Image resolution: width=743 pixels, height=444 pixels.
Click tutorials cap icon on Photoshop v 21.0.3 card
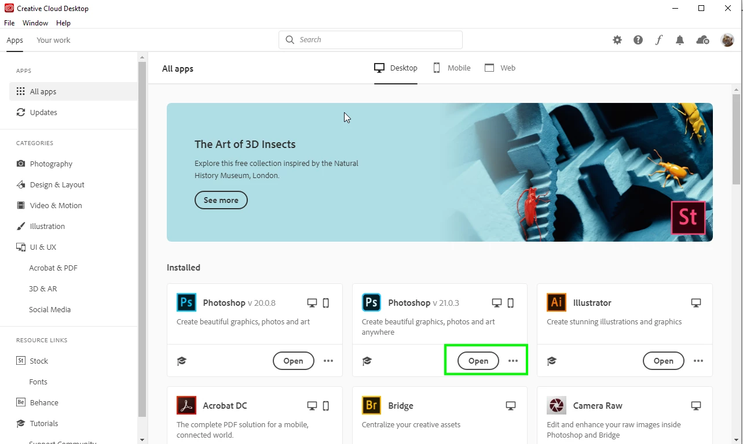pos(367,361)
